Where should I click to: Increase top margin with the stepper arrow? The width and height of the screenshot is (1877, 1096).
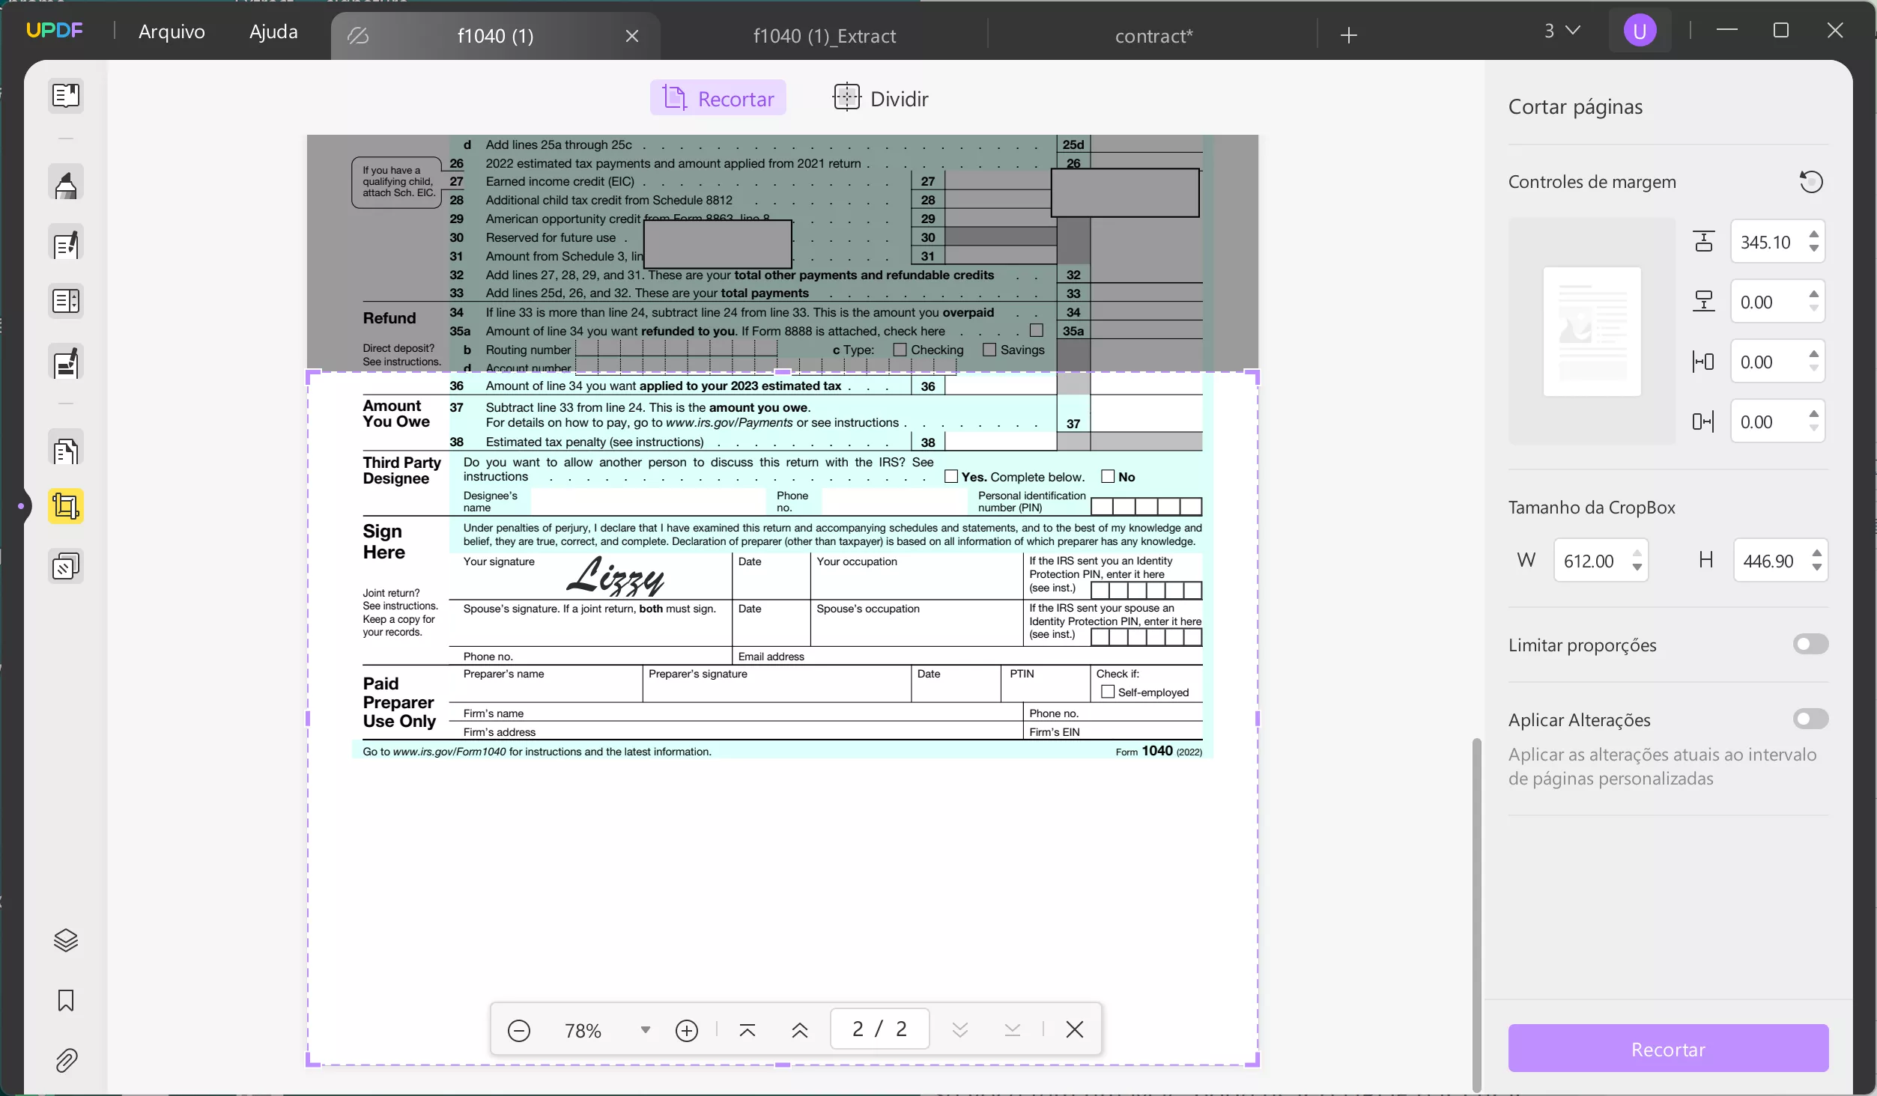click(x=1814, y=234)
